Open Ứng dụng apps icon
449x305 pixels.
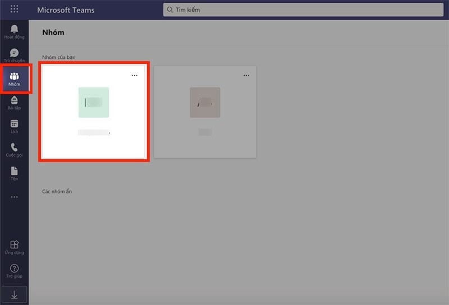click(x=14, y=247)
